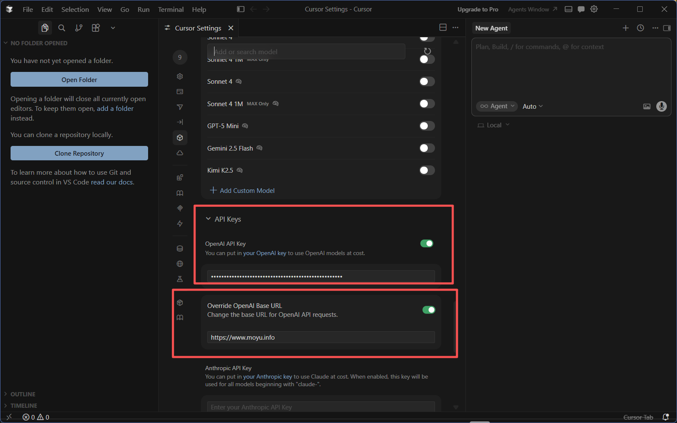677x423 pixels.
Task: Click Upgrade to Pro
Action: click(478, 9)
